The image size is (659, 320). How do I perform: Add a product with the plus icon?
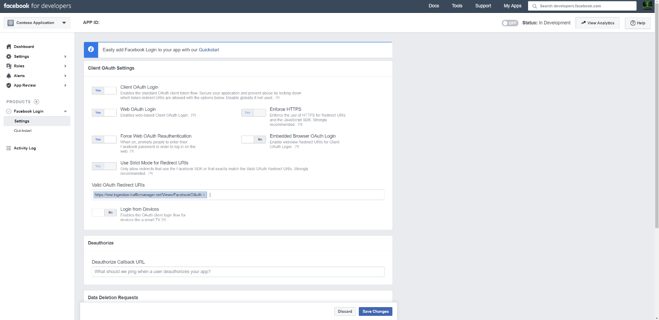click(x=36, y=101)
